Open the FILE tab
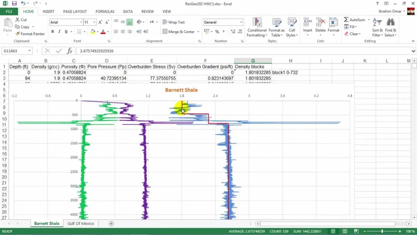 click(x=9, y=12)
